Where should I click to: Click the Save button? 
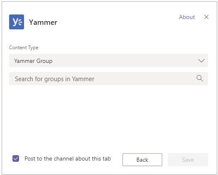(188, 160)
